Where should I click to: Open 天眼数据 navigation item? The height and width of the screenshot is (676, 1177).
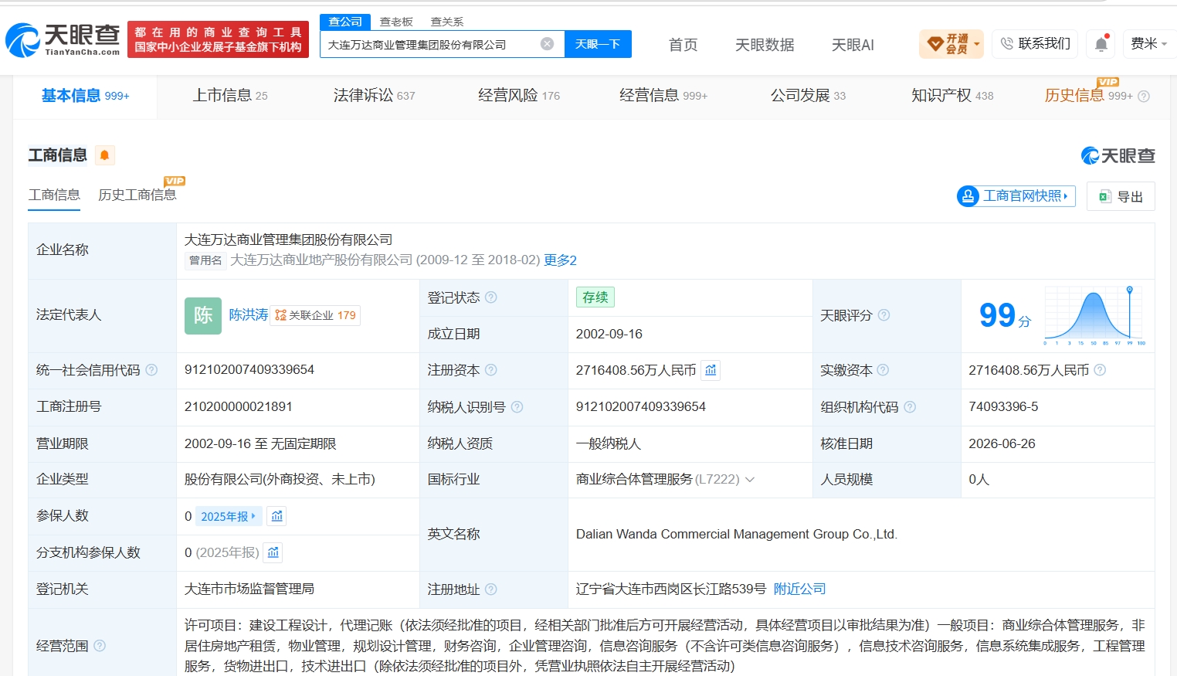(x=765, y=45)
